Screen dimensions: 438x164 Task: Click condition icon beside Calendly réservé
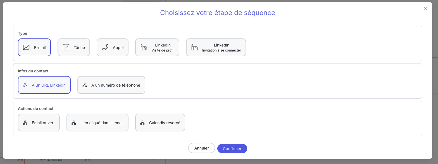(x=142, y=123)
